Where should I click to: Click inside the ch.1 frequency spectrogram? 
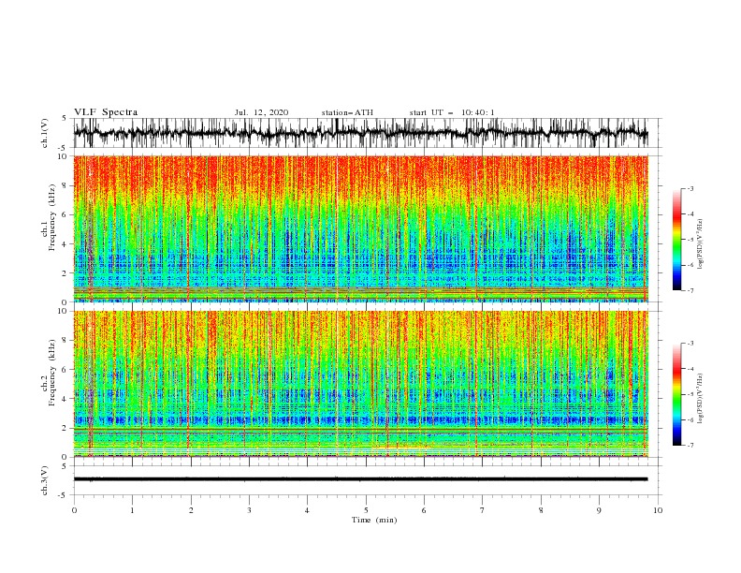pos(360,228)
